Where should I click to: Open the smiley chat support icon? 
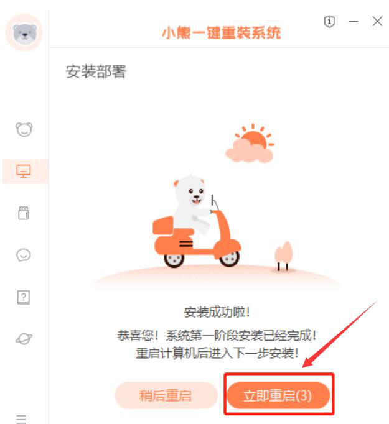pos(24,255)
